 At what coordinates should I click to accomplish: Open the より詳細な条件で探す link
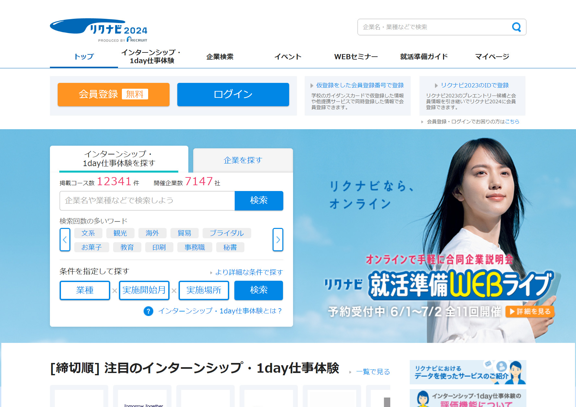[249, 272]
